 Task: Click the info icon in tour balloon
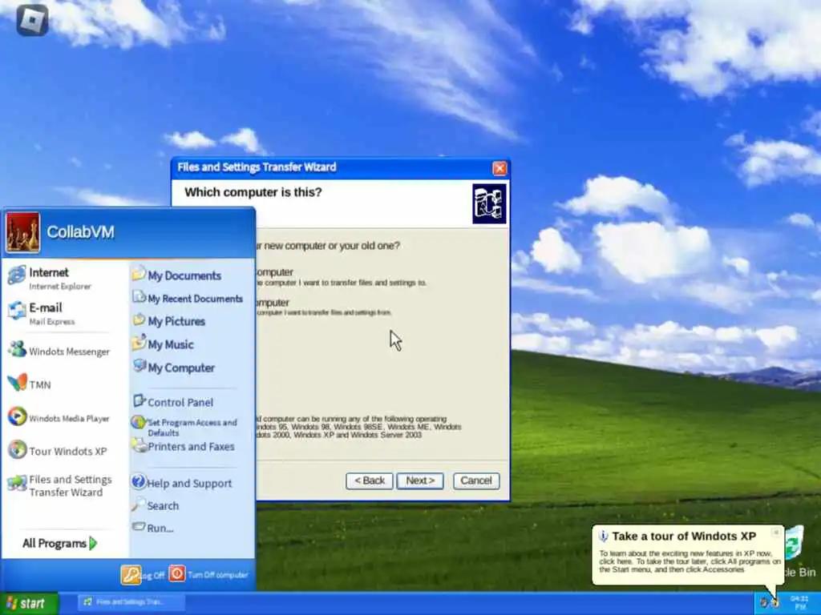tap(603, 536)
